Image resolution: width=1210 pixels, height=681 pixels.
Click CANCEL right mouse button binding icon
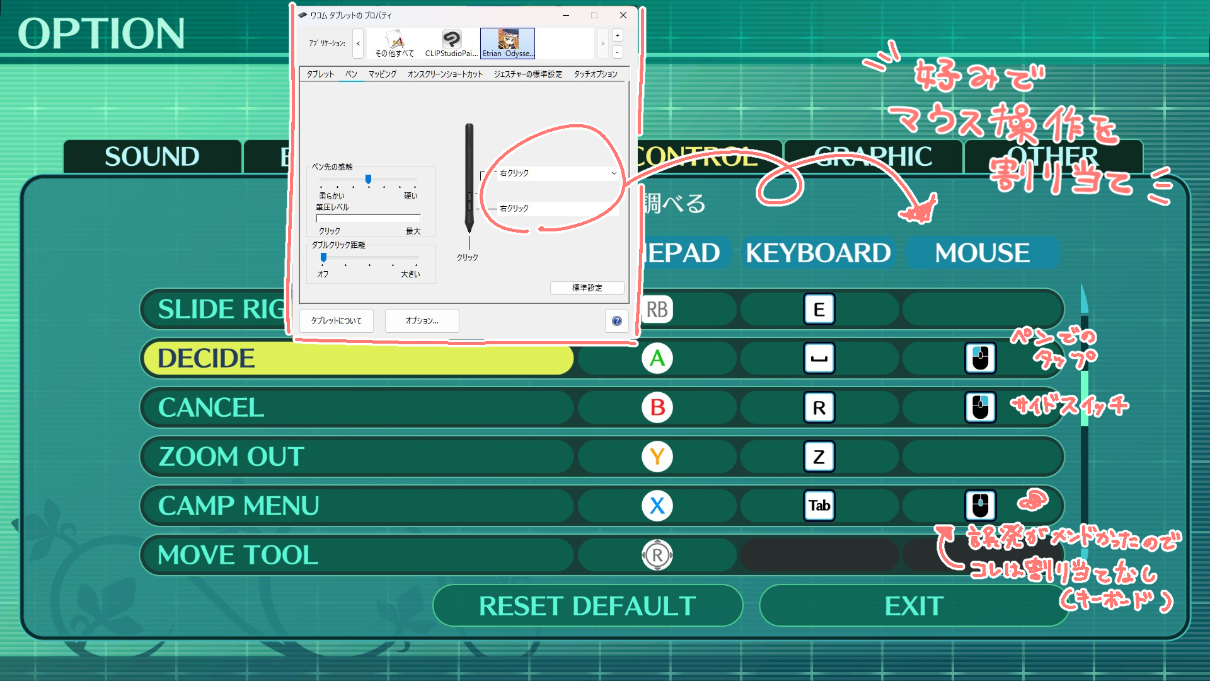point(980,407)
